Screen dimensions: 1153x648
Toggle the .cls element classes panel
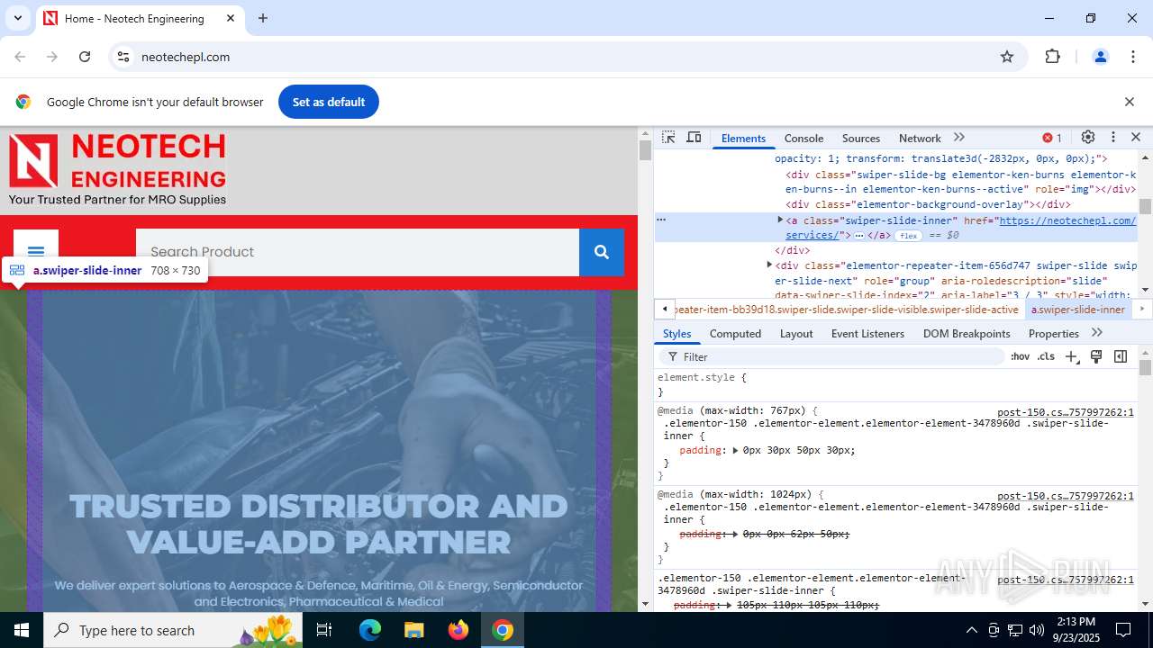pos(1046,356)
